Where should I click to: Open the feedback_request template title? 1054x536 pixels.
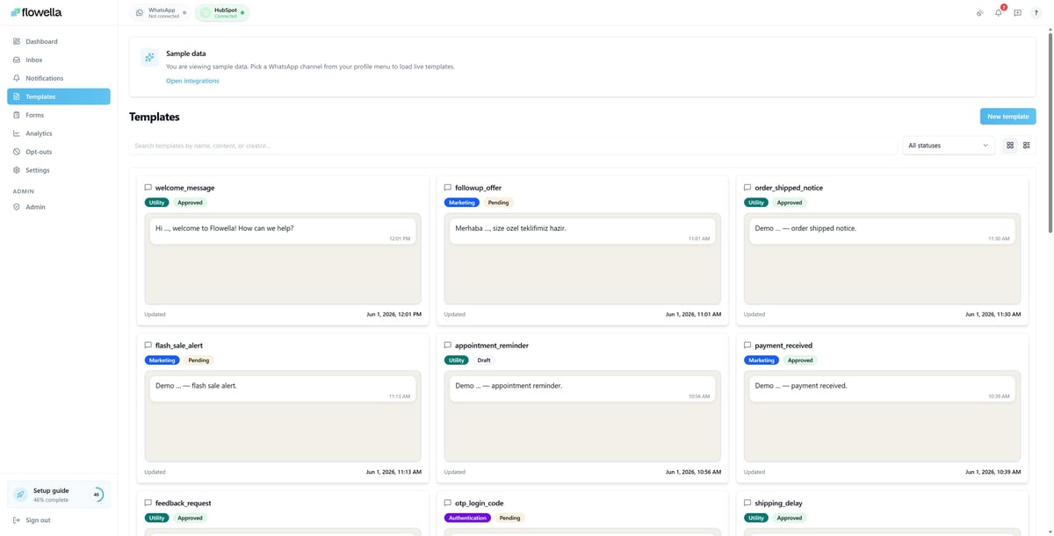pos(183,504)
